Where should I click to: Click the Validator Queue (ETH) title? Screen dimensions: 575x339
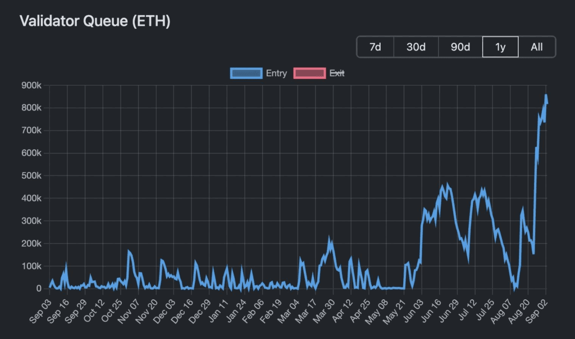(95, 21)
